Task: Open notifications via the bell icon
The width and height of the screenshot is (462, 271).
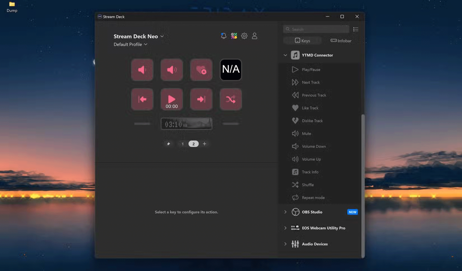Action: click(x=223, y=36)
